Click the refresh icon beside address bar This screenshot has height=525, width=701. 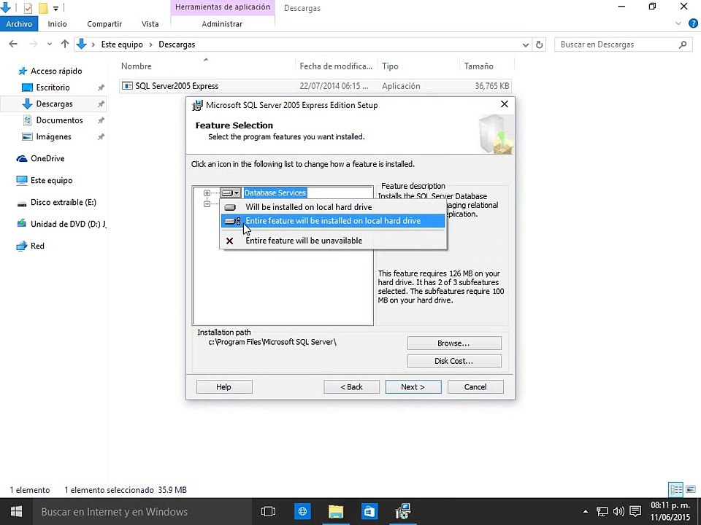click(540, 44)
